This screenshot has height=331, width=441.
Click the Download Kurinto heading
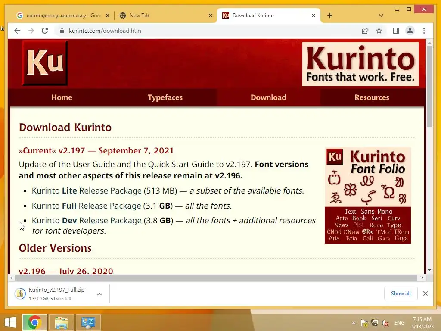65,127
